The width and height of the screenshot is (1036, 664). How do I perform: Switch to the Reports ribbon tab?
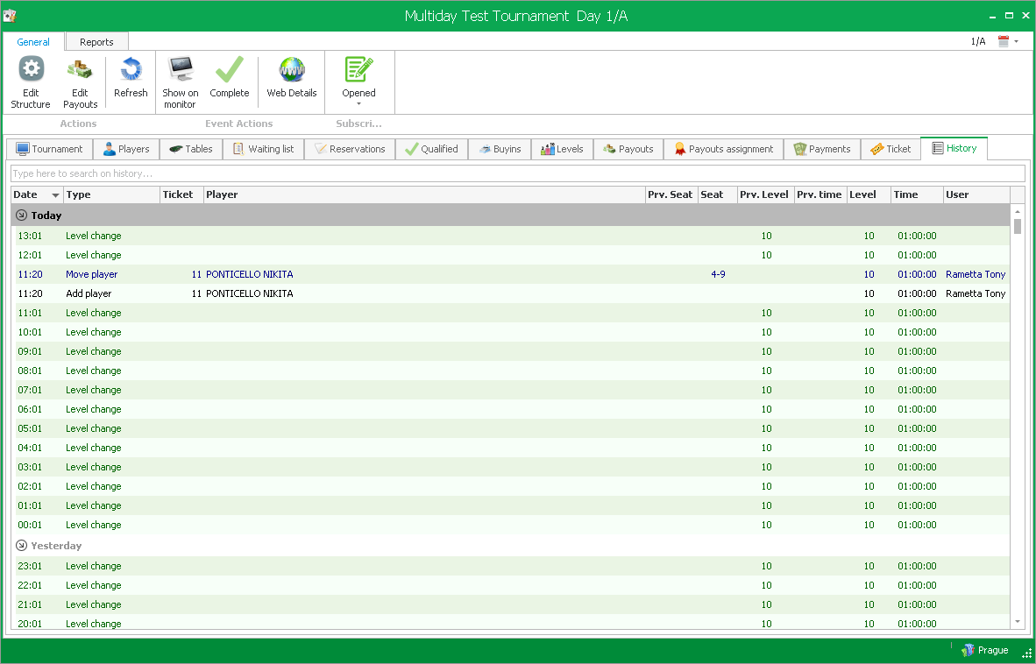pos(96,42)
